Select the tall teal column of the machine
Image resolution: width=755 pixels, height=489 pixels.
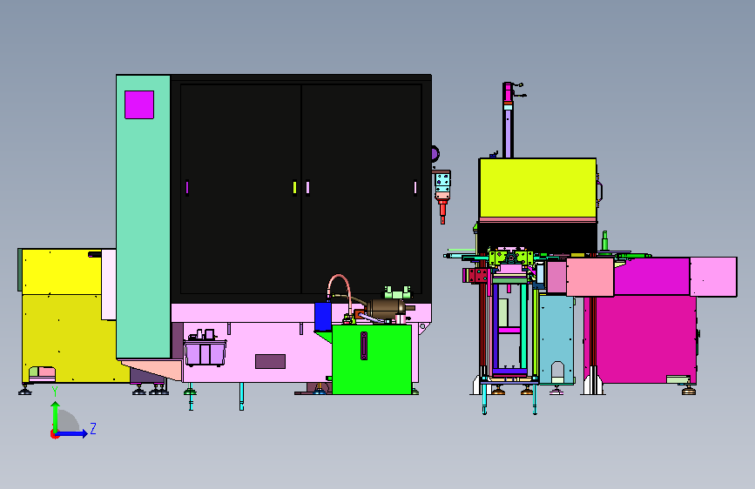pos(143,217)
